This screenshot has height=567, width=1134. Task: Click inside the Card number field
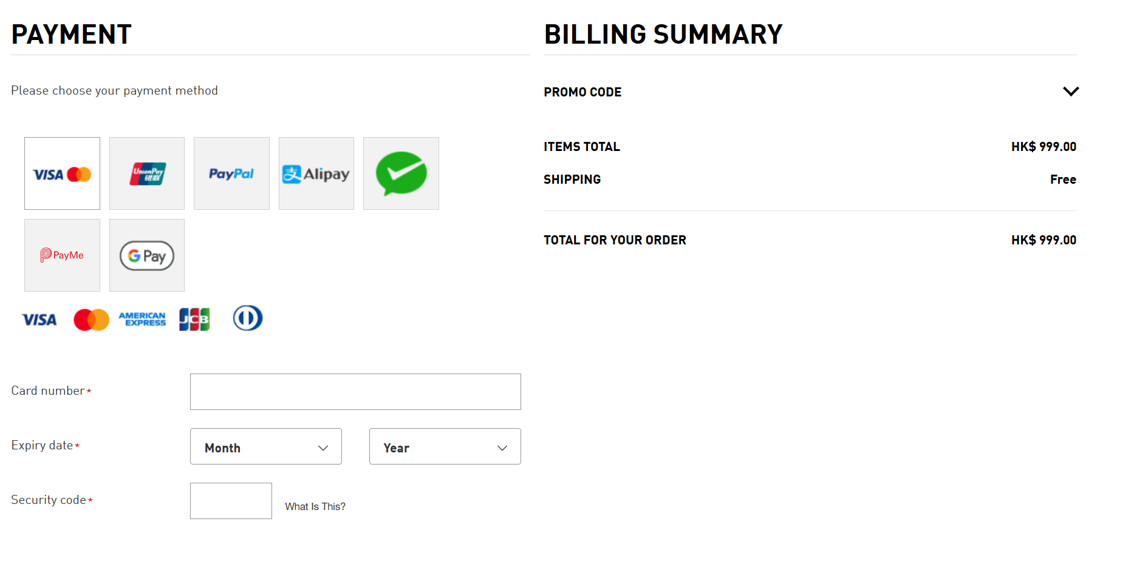click(355, 391)
